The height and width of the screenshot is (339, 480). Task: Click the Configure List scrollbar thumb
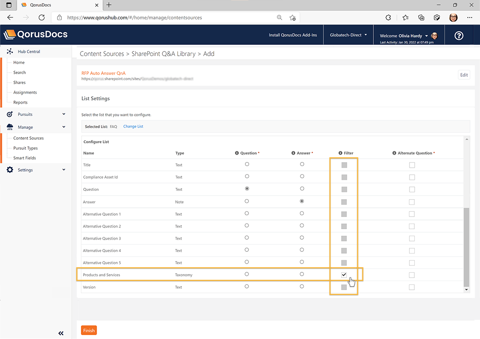click(467, 247)
